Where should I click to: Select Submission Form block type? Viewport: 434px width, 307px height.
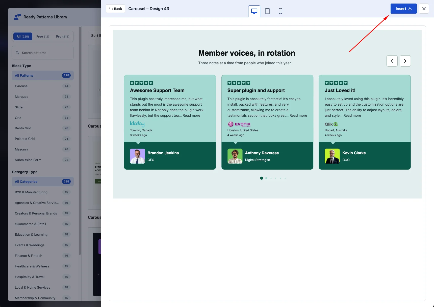pos(43,160)
